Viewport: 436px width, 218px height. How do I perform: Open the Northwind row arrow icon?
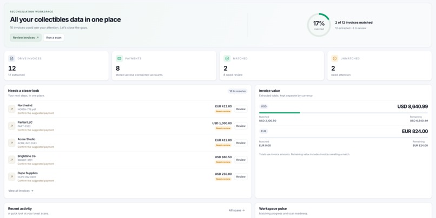12,109
